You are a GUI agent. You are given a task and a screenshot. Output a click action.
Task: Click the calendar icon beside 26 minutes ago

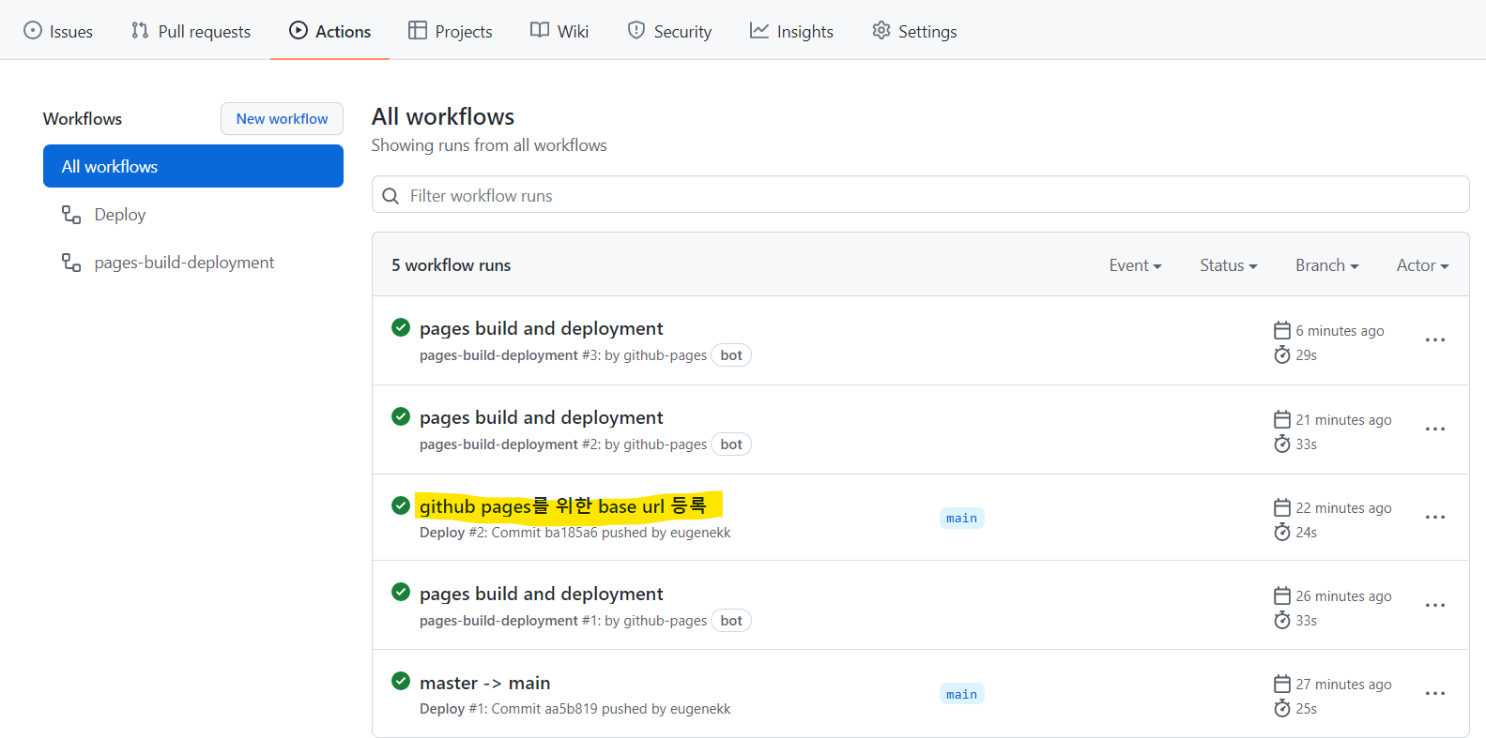pyautogui.click(x=1282, y=595)
